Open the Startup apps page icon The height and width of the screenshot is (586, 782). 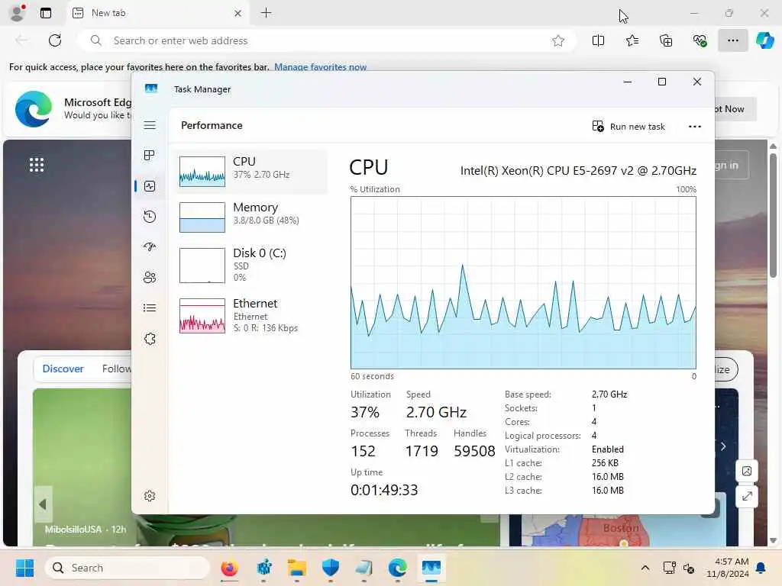tap(150, 247)
